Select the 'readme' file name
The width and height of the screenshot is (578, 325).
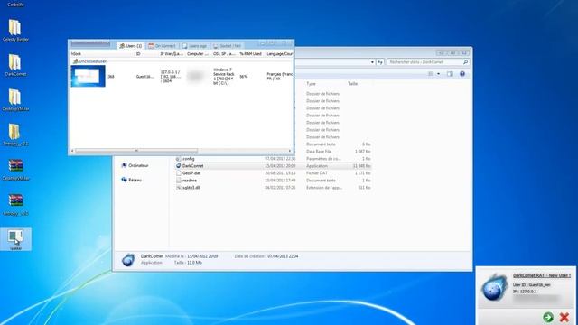click(190, 181)
